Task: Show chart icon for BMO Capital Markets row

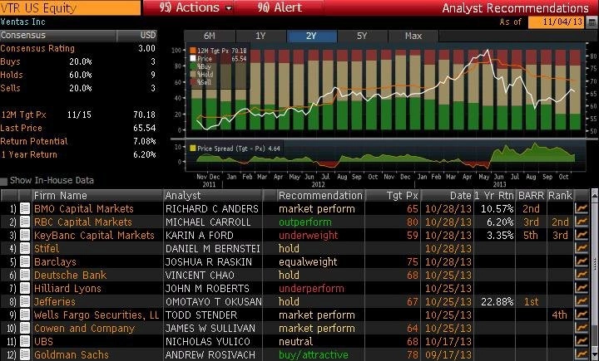Action: coord(581,208)
